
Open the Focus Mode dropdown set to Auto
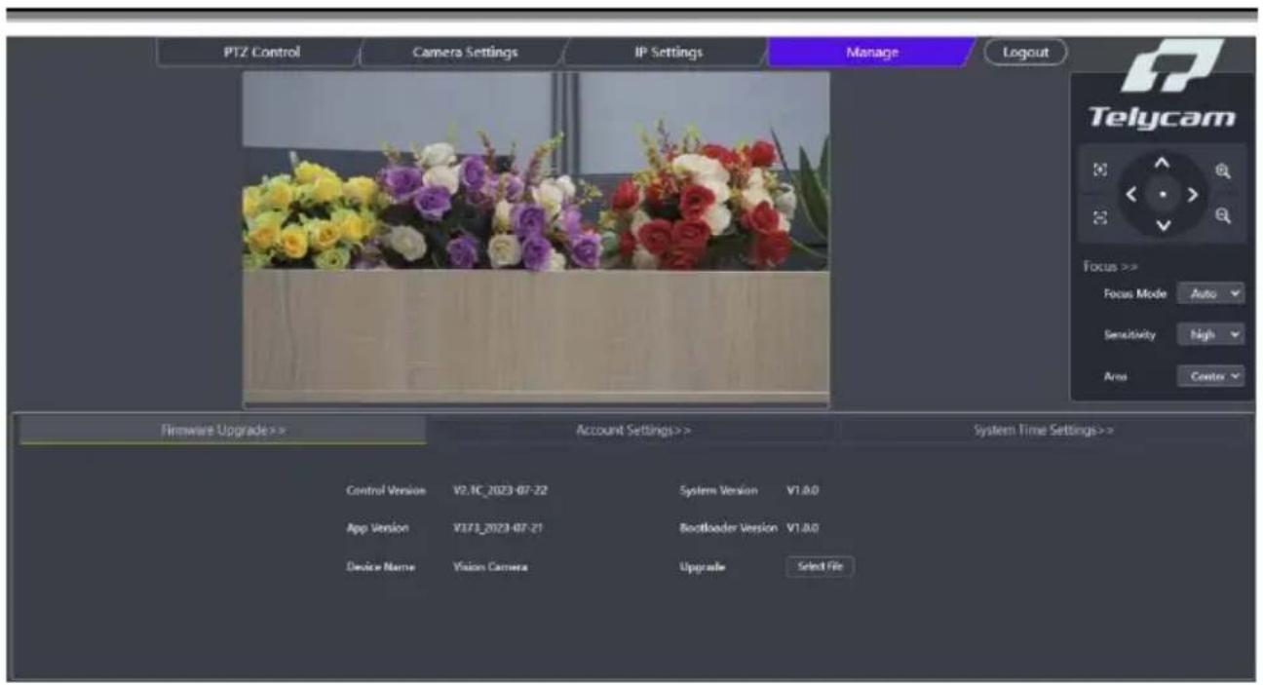pyautogui.click(x=1210, y=293)
